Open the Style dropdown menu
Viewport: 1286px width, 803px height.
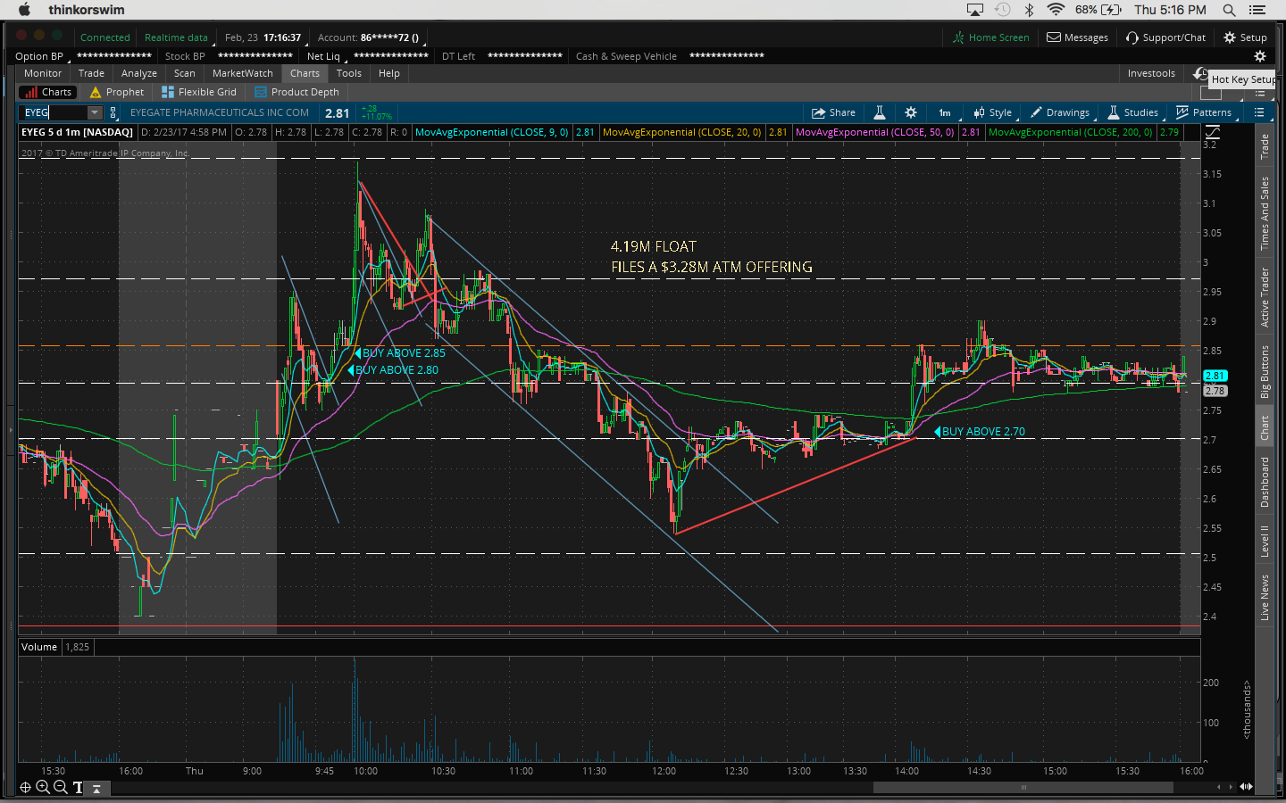click(x=993, y=112)
